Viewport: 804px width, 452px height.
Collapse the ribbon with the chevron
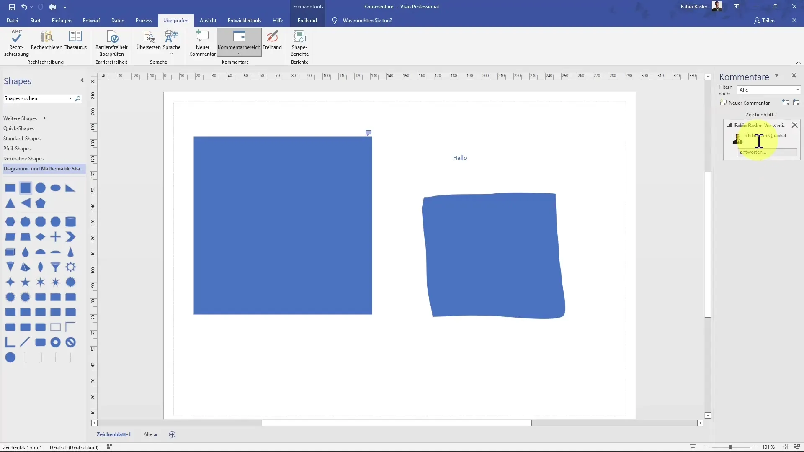[798, 62]
